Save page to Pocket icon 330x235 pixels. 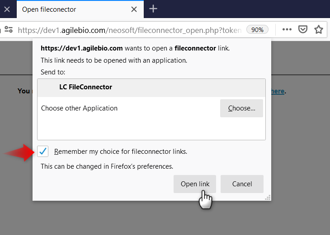pos(302,29)
